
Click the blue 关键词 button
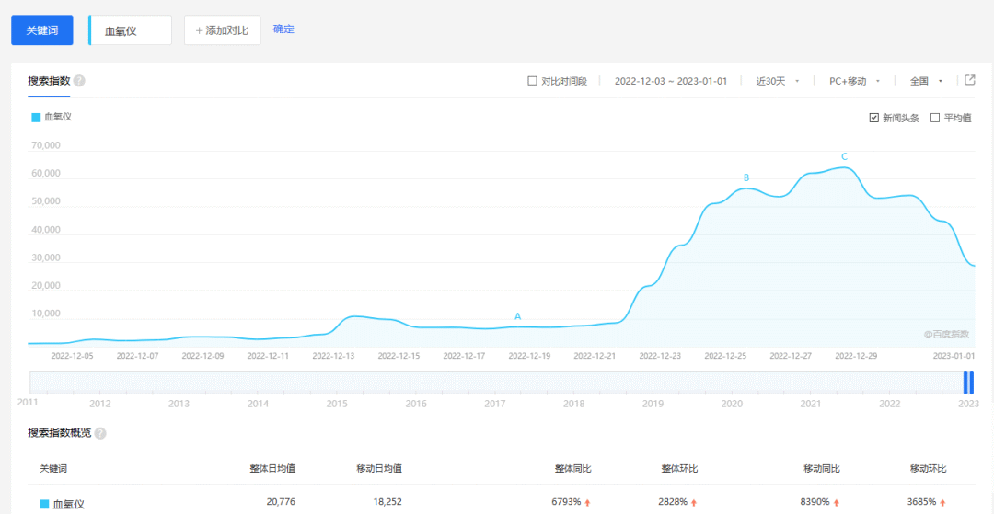[41, 30]
